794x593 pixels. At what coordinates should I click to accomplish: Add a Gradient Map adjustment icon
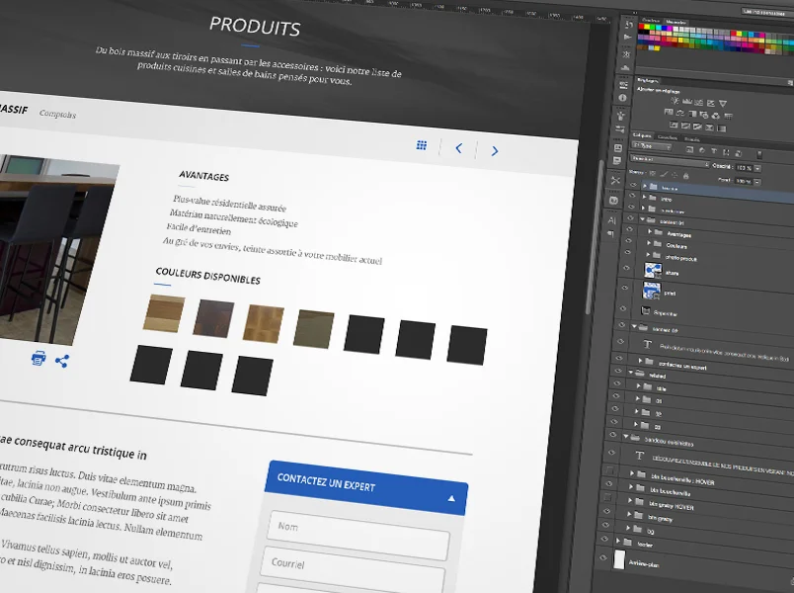coord(721,128)
